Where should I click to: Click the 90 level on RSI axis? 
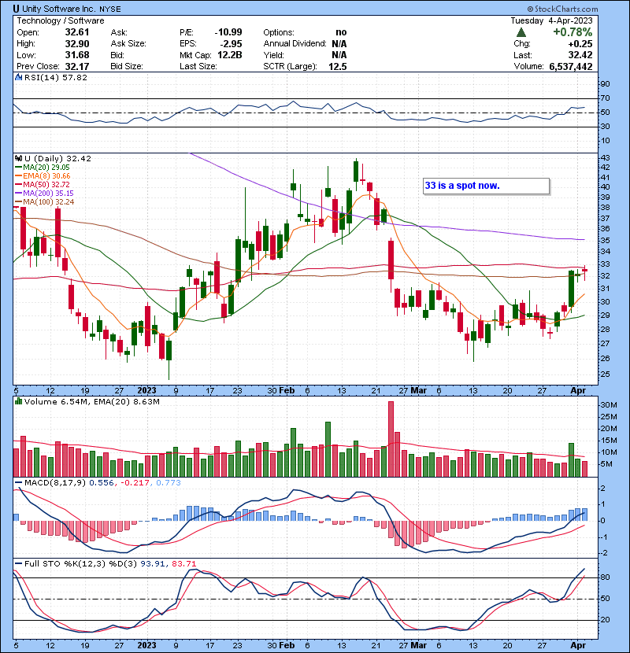pos(605,84)
